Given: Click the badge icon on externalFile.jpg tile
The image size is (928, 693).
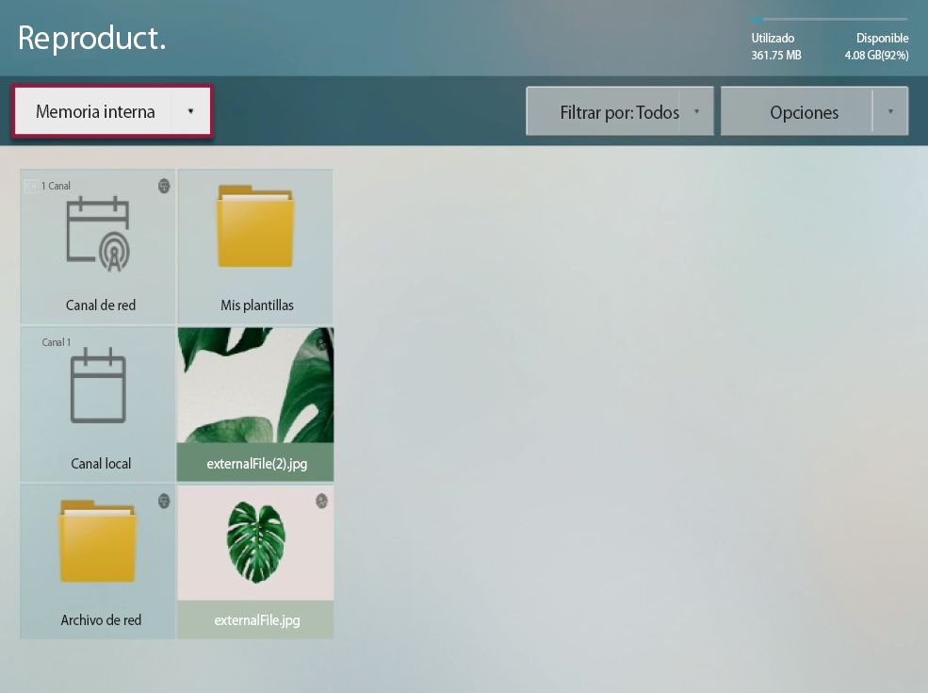Looking at the screenshot, I should 321,501.
